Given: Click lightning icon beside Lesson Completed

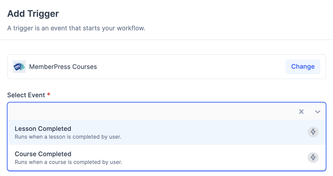Looking at the screenshot, I should tap(313, 132).
